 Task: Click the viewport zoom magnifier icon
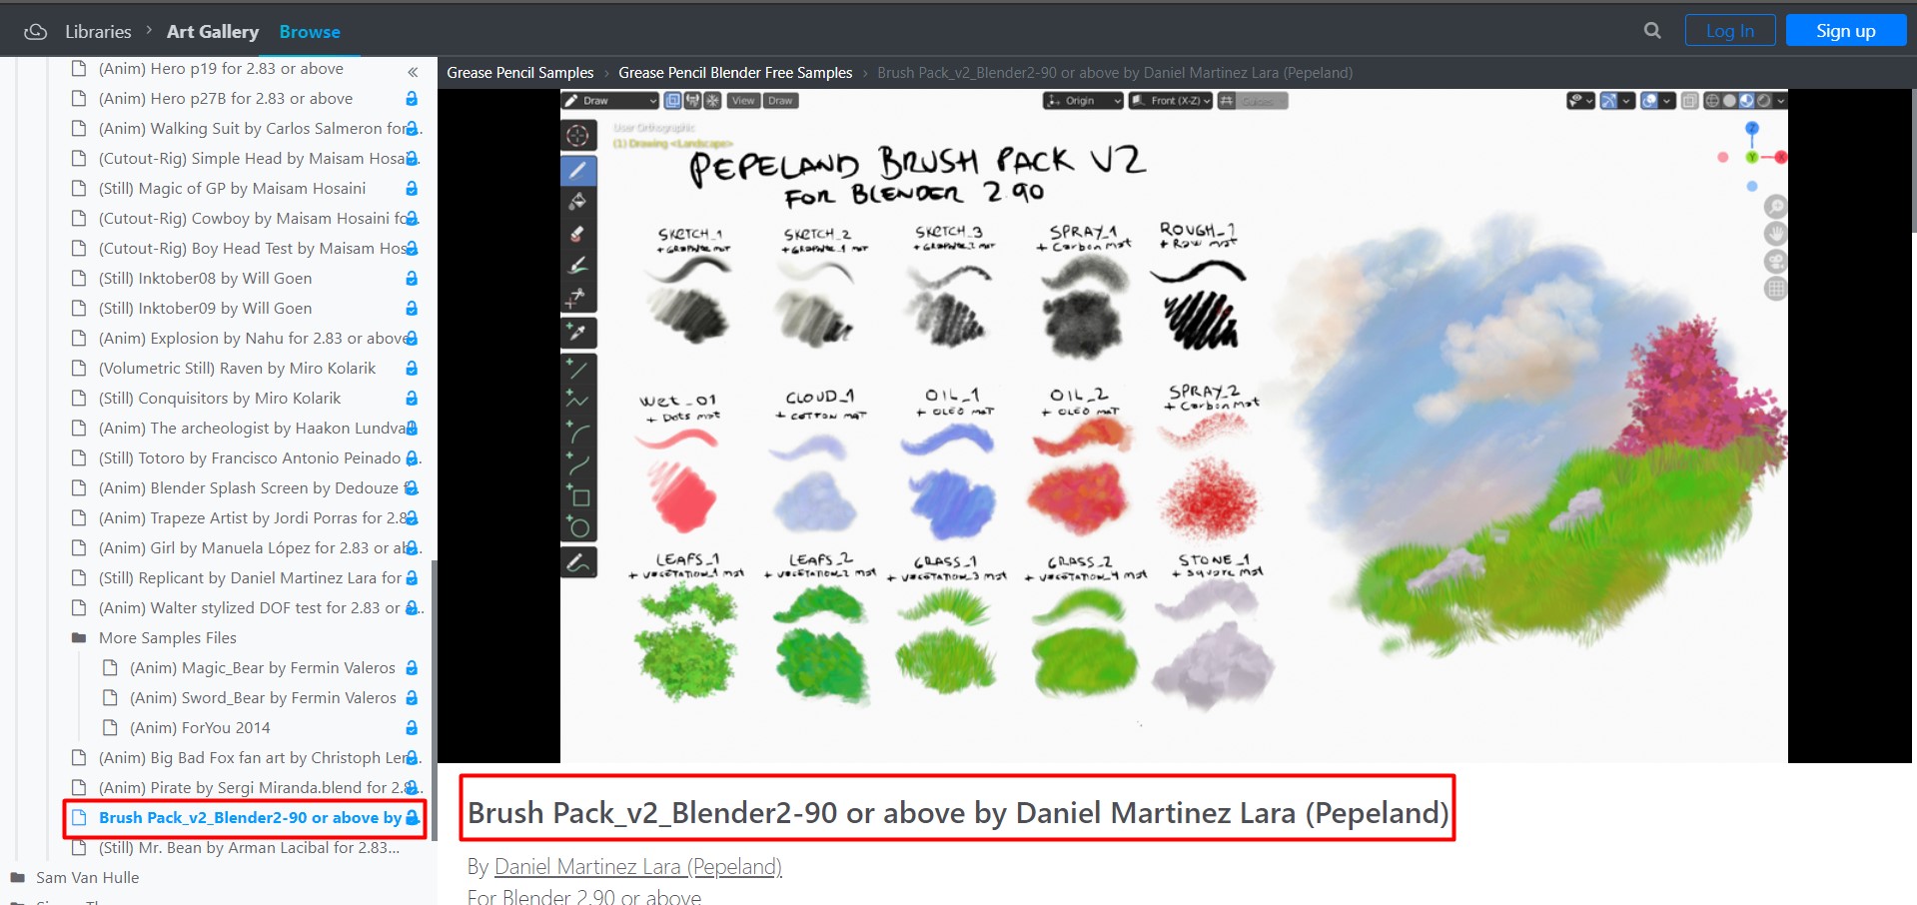[x=1775, y=207]
